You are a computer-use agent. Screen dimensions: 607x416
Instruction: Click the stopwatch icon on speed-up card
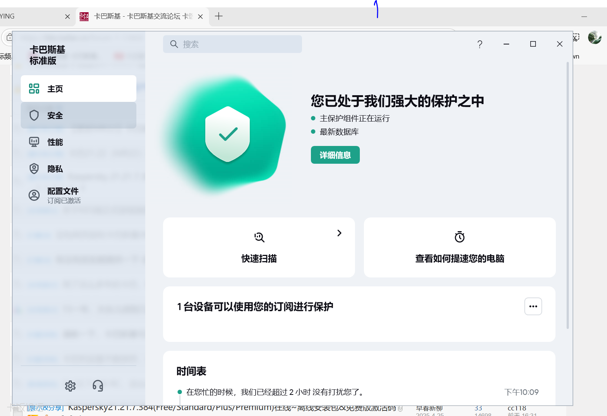pos(460,237)
